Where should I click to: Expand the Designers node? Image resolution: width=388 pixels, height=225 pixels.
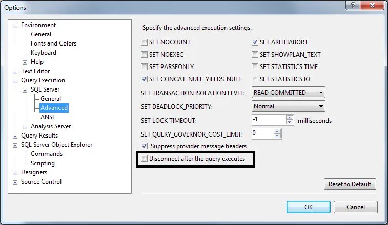point(15,173)
